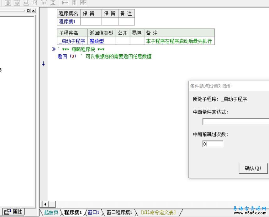Click the 中断前跳过次数 number field

213,144
